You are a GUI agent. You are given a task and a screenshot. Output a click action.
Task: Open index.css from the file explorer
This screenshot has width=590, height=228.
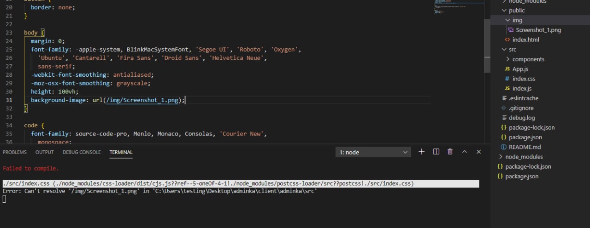(x=524, y=79)
